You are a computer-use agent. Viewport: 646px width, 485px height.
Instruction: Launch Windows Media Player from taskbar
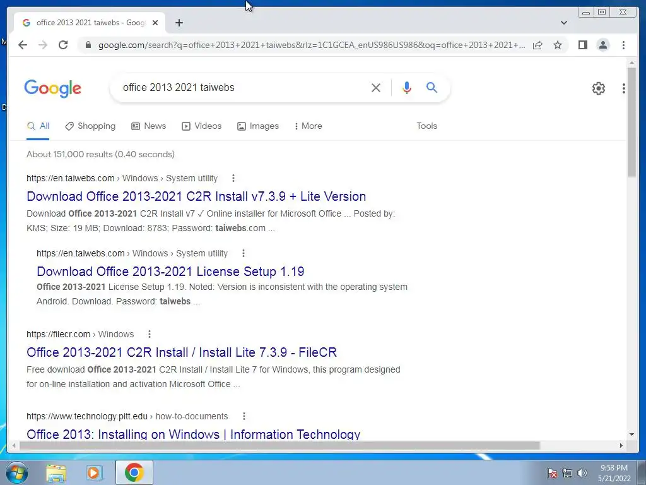pos(93,472)
